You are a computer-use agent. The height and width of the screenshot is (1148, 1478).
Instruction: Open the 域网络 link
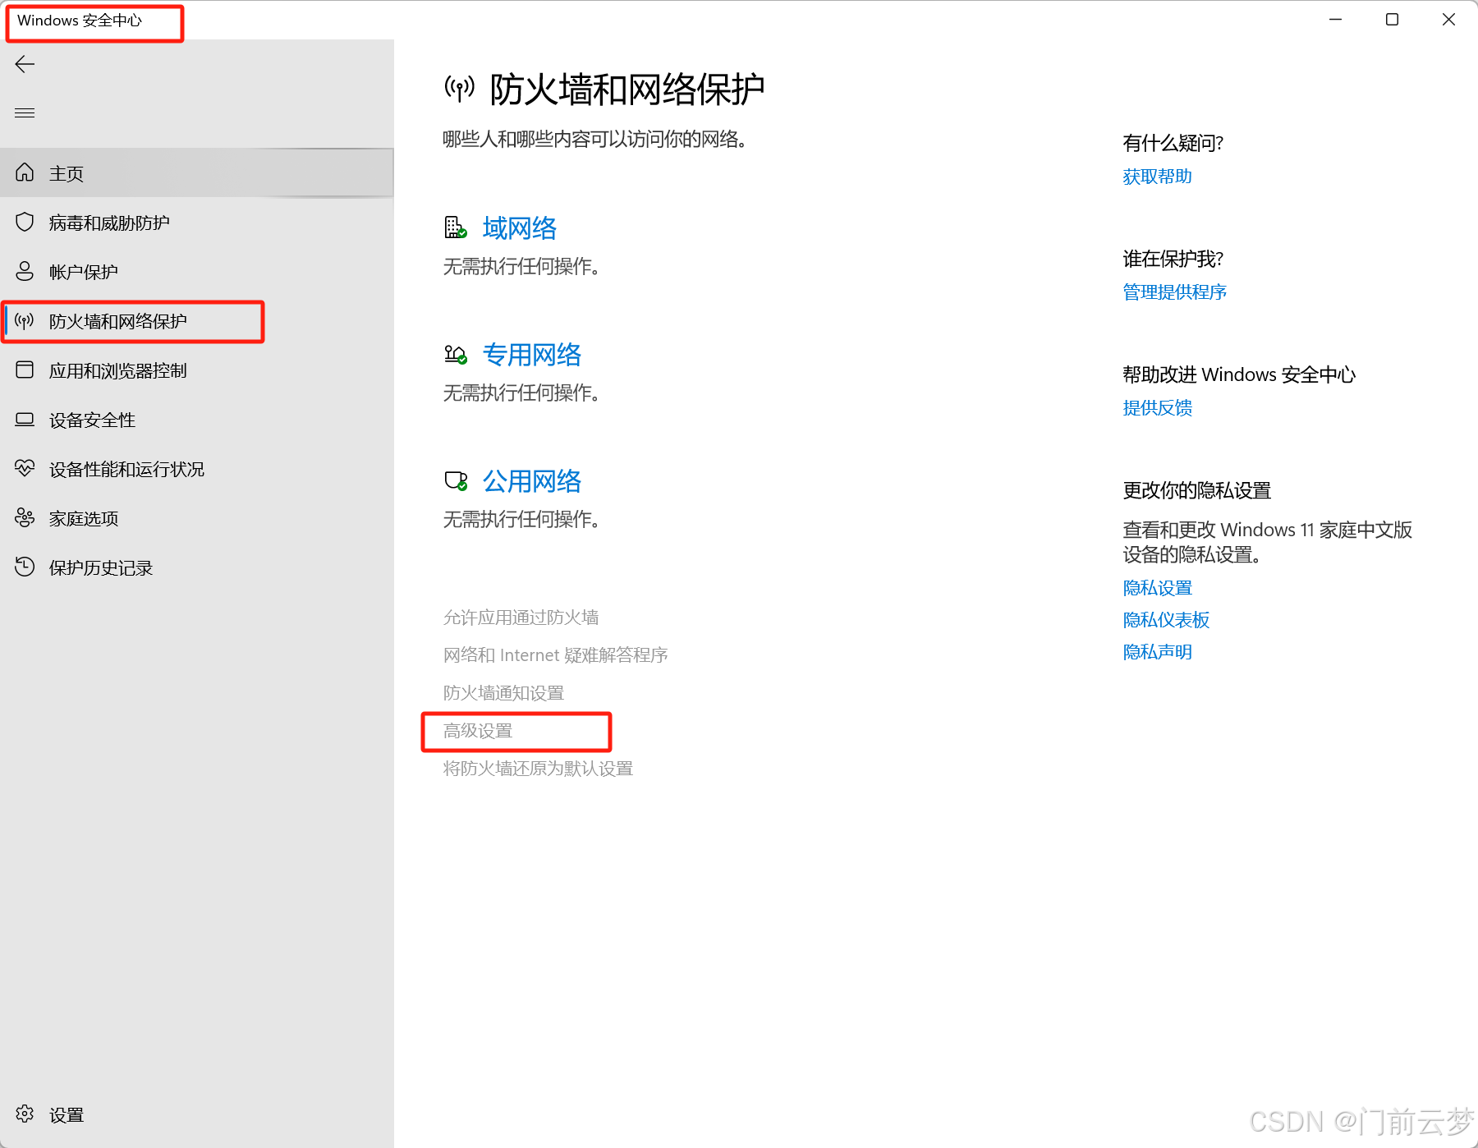click(x=519, y=228)
